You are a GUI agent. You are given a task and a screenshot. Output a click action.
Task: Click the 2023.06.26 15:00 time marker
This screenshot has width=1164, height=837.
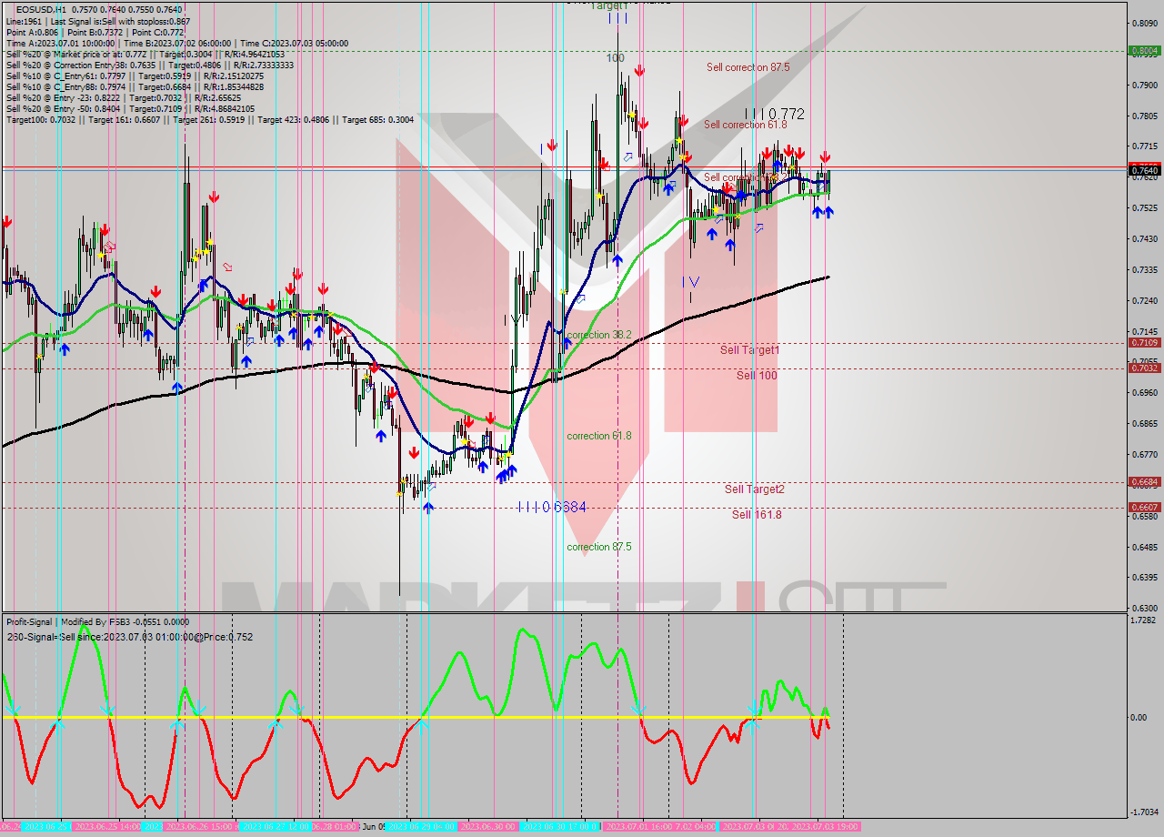click(x=201, y=826)
